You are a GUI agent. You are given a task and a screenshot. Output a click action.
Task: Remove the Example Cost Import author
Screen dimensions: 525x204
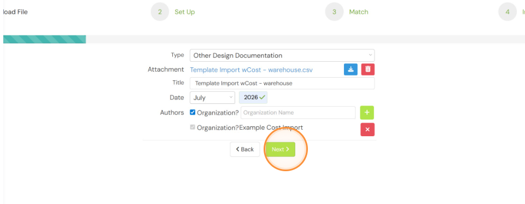click(x=367, y=130)
